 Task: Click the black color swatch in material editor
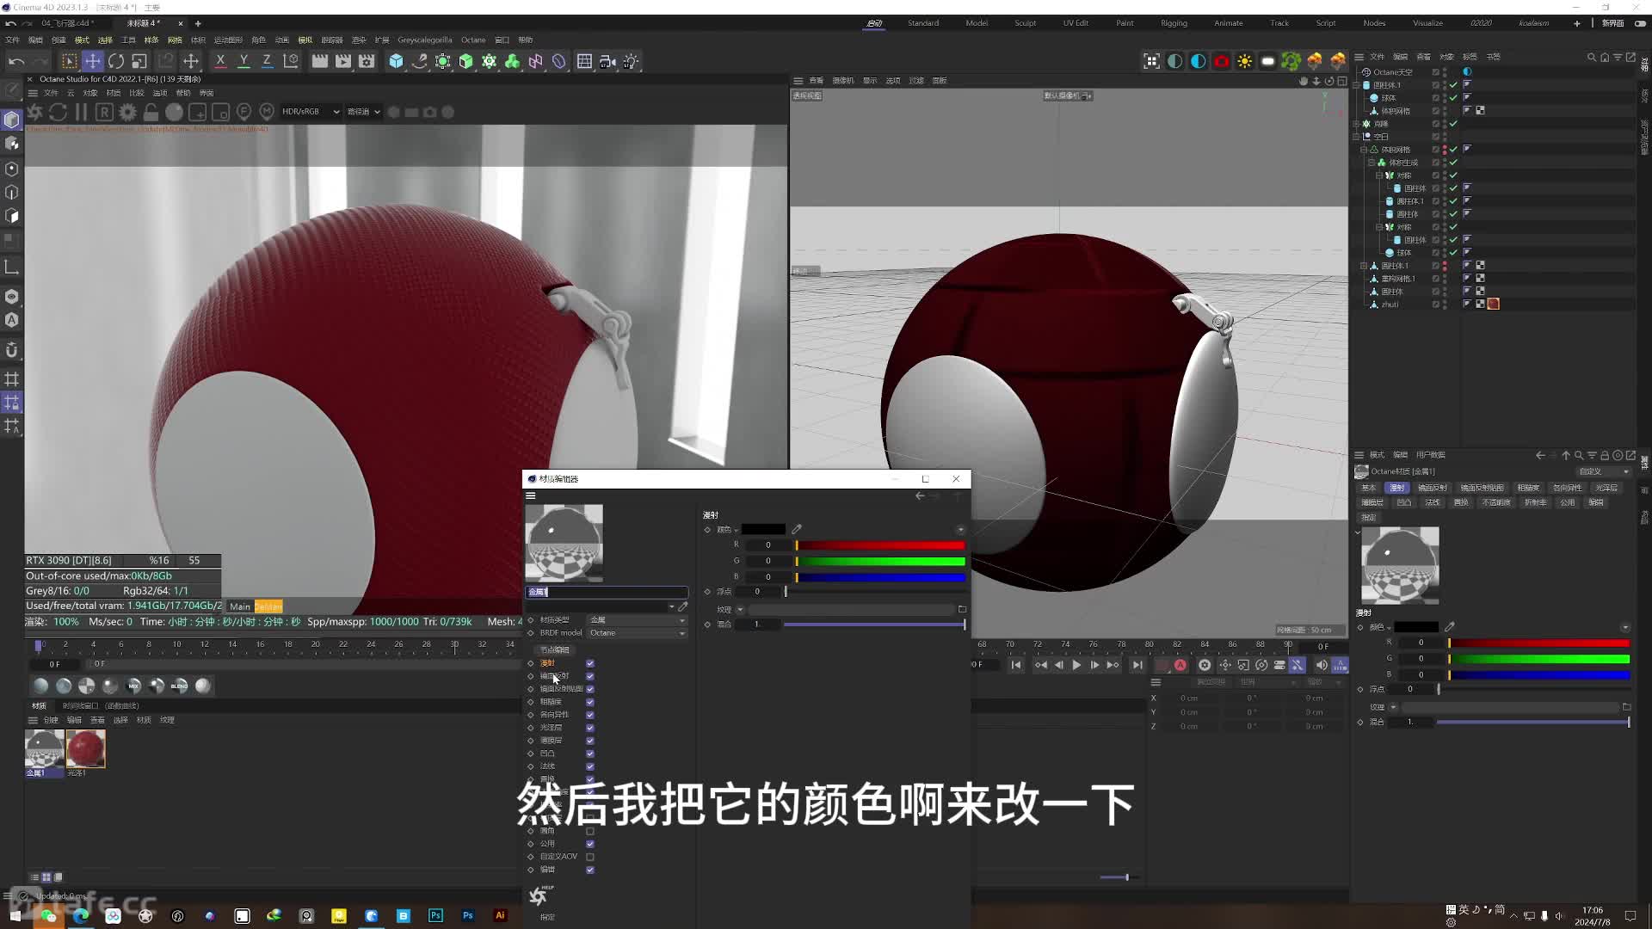pyautogui.click(x=763, y=529)
